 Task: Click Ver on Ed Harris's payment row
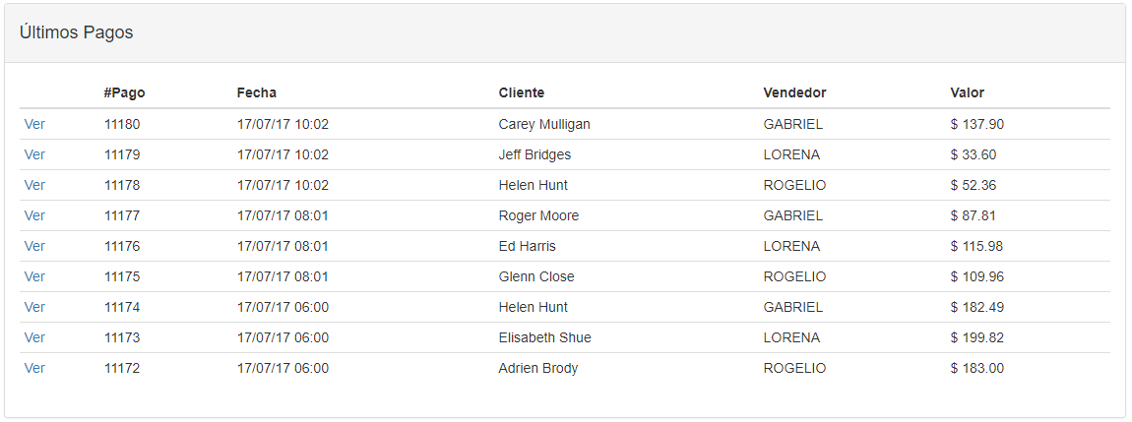34,246
